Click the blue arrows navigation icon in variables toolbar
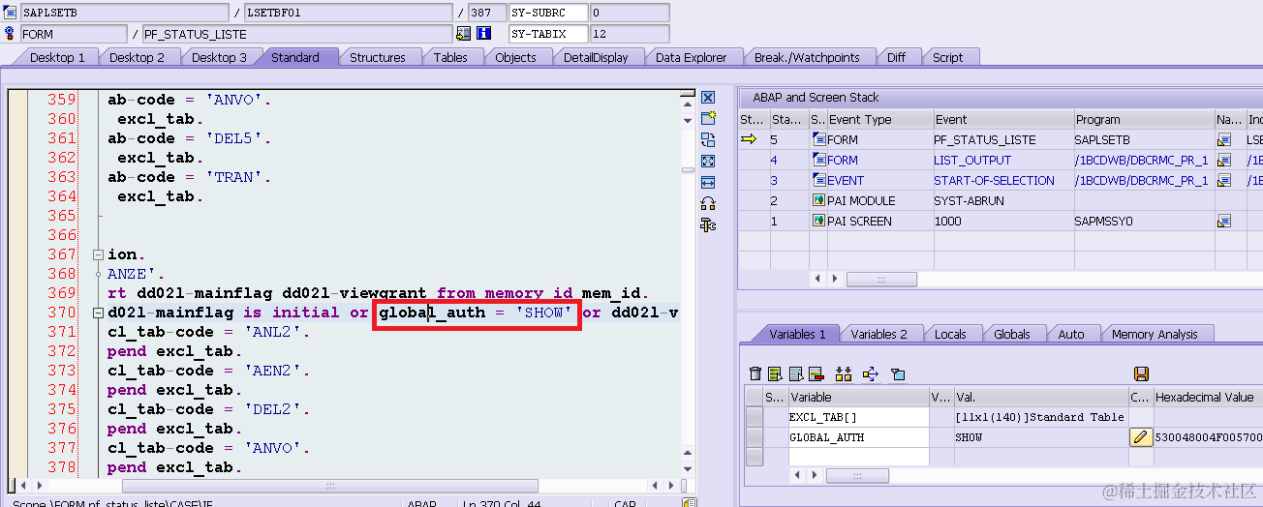The width and height of the screenshot is (1263, 507). [870, 373]
